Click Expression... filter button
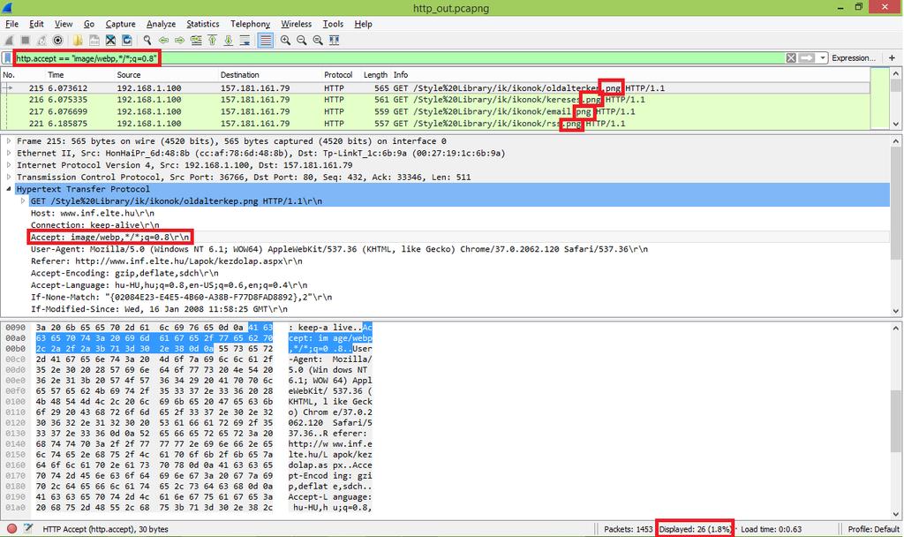 [854, 58]
